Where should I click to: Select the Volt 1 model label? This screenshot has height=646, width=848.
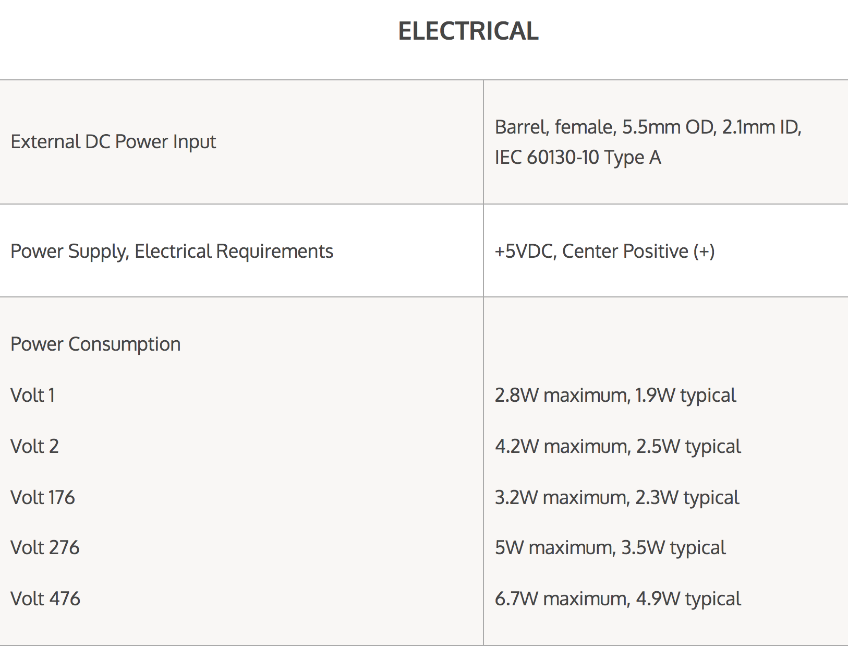32,395
